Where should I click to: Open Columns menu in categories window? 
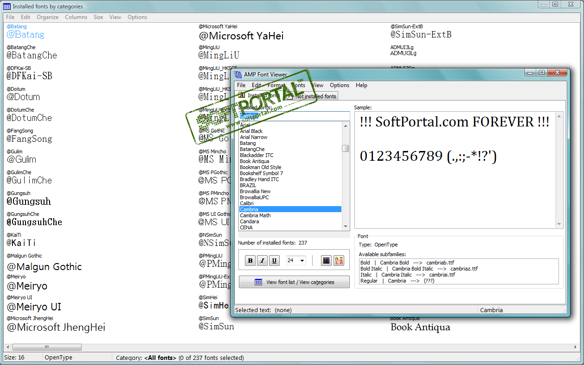click(76, 17)
